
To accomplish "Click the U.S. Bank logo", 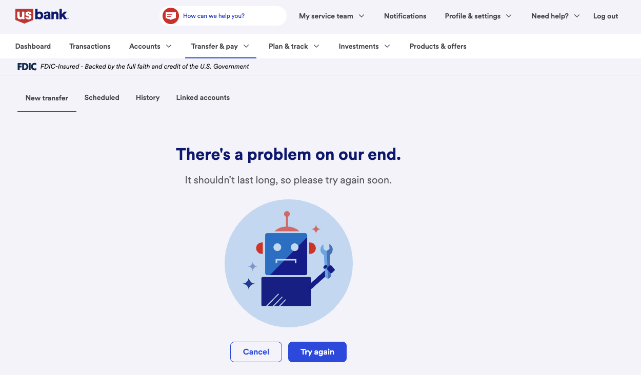I will (42, 15).
